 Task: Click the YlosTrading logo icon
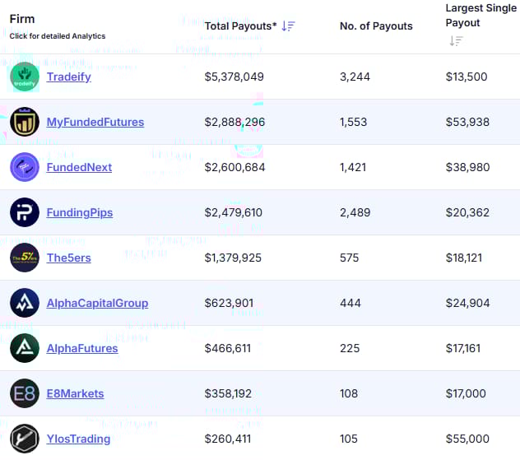[x=25, y=439]
